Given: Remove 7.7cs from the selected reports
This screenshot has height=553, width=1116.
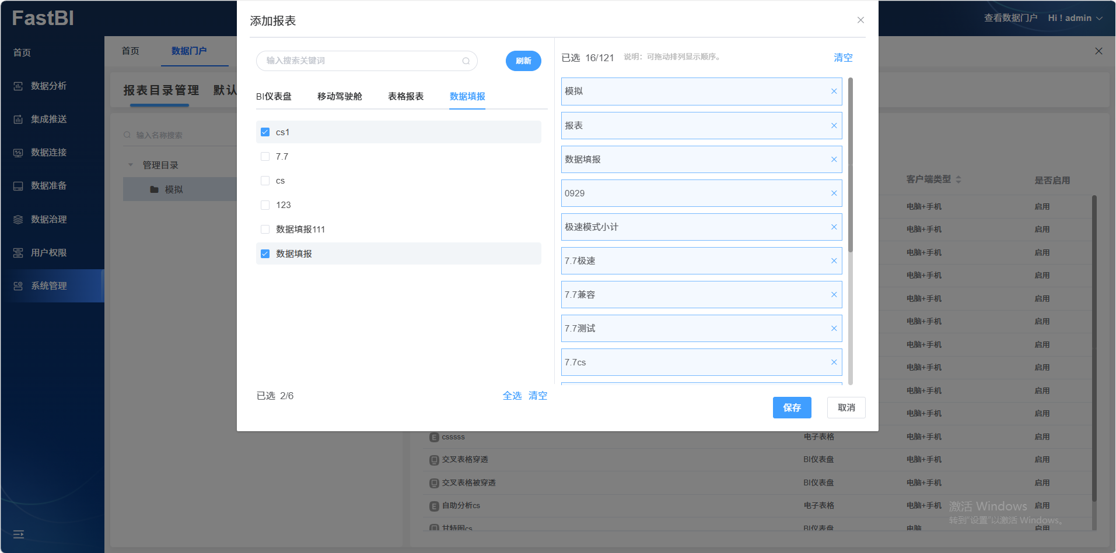Looking at the screenshot, I should point(834,362).
